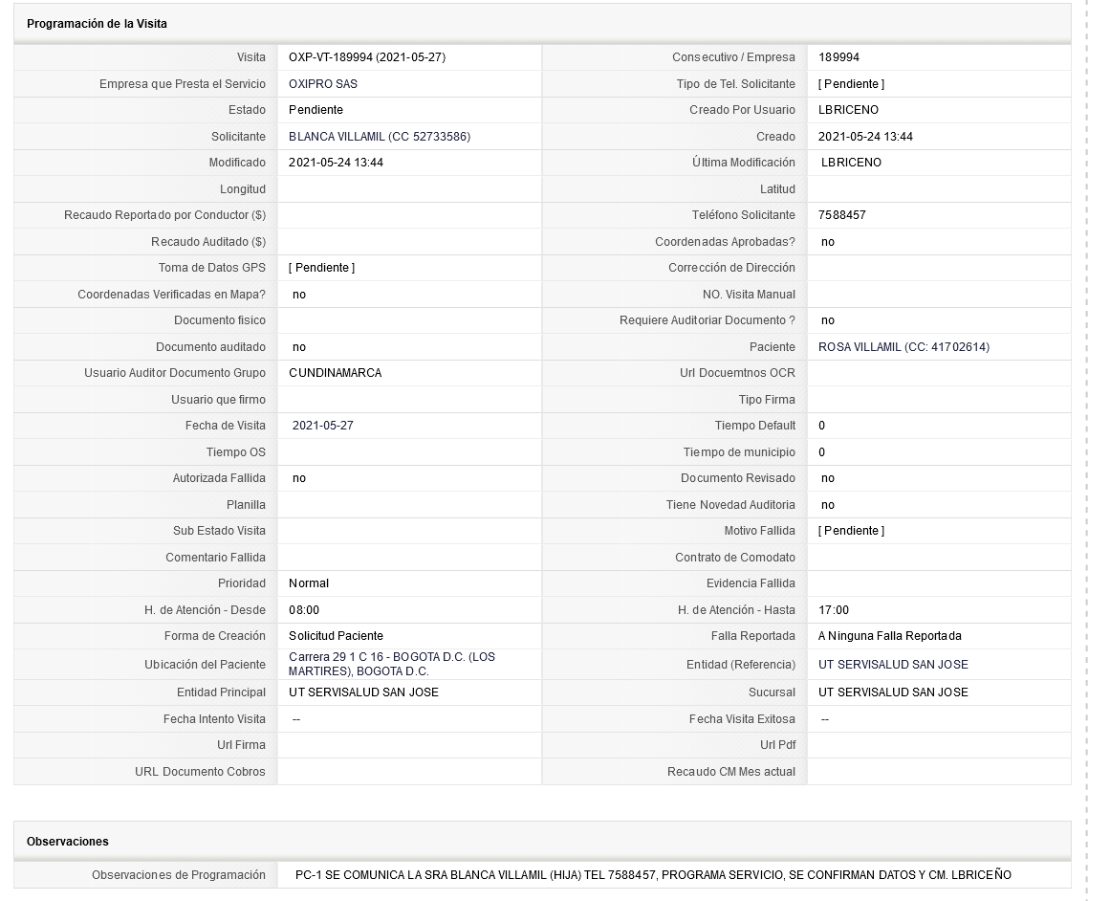
Task: Click Forma de Creación value Solicitud Paciente
Action: [x=337, y=636]
